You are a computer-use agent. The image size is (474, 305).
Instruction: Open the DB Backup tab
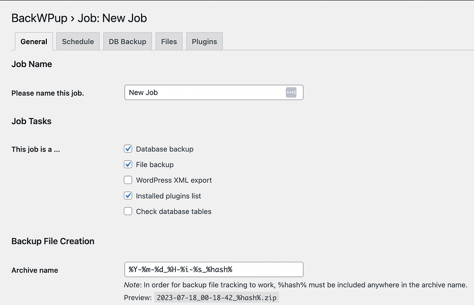pyautogui.click(x=127, y=42)
